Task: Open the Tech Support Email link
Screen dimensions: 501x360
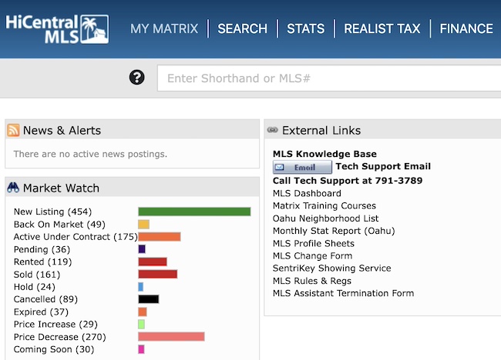Action: [x=383, y=166]
